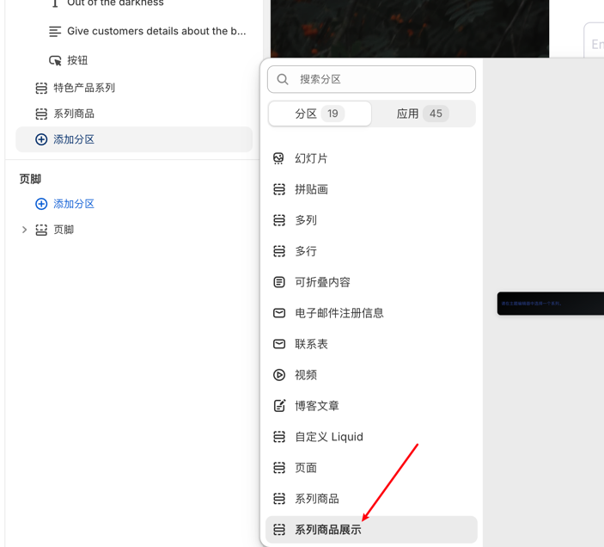Screen dimensions: 604x547
Task: Add the 系列商品展示 section
Action: [x=371, y=530]
